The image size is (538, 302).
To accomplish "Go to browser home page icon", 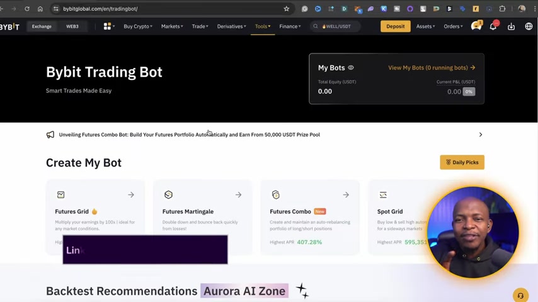I will (40, 9).
